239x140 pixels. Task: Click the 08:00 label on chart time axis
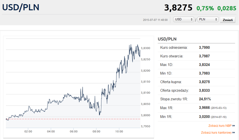coord(96,131)
